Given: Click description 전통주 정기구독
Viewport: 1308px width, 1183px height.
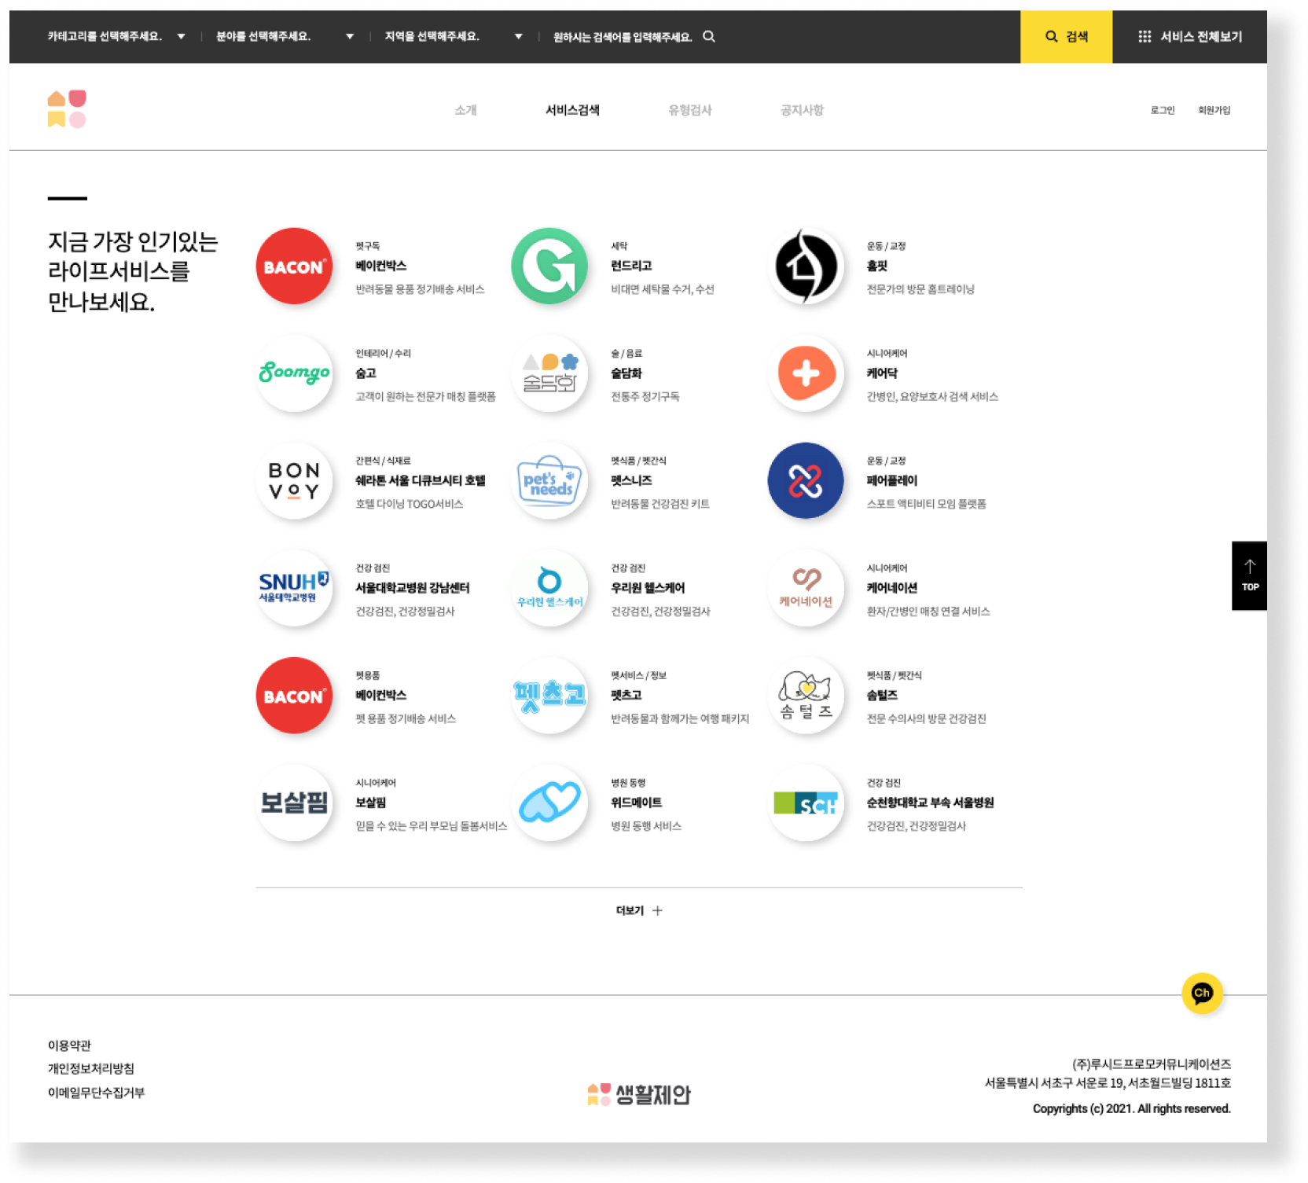Looking at the screenshot, I should (645, 397).
